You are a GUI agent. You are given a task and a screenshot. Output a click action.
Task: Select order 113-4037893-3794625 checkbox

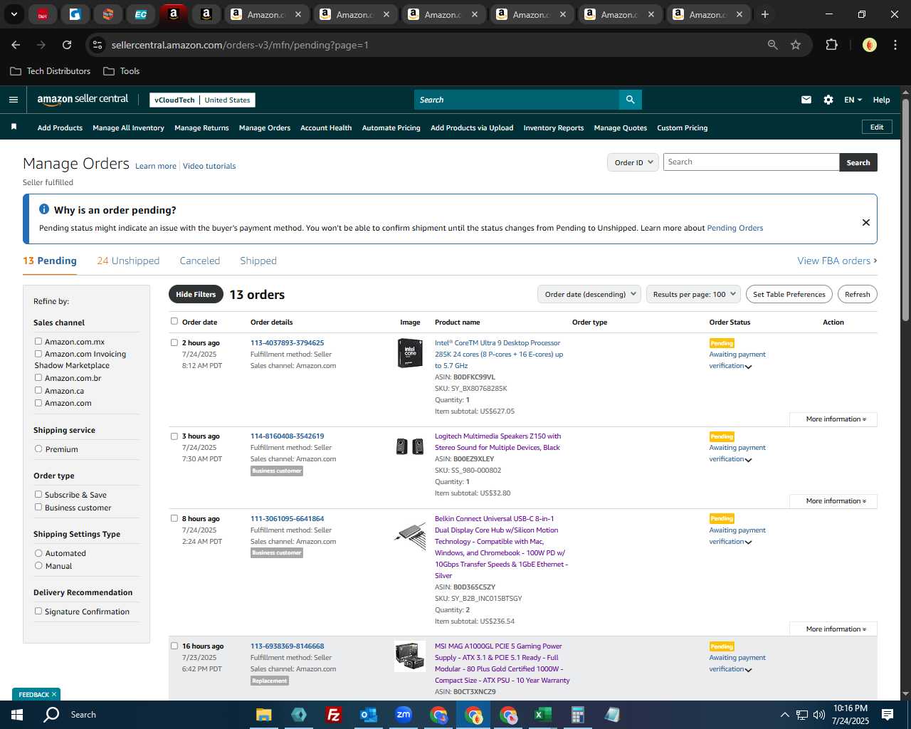pos(174,342)
